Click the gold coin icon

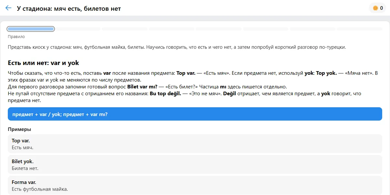coord(375,8)
